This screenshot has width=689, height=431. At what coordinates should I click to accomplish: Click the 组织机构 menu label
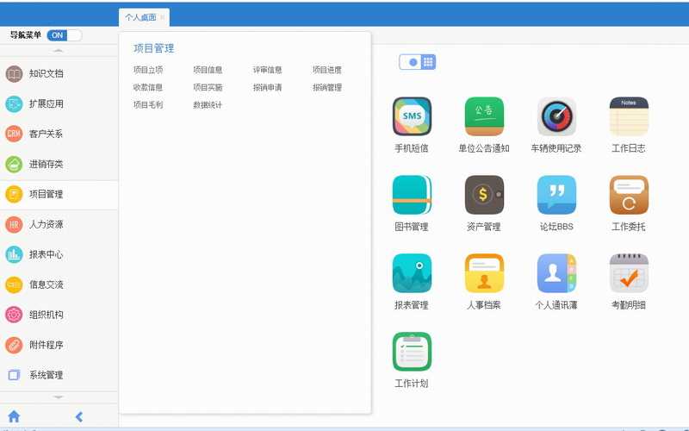pos(47,315)
